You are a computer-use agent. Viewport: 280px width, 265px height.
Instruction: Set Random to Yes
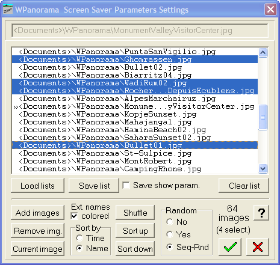point(170,234)
